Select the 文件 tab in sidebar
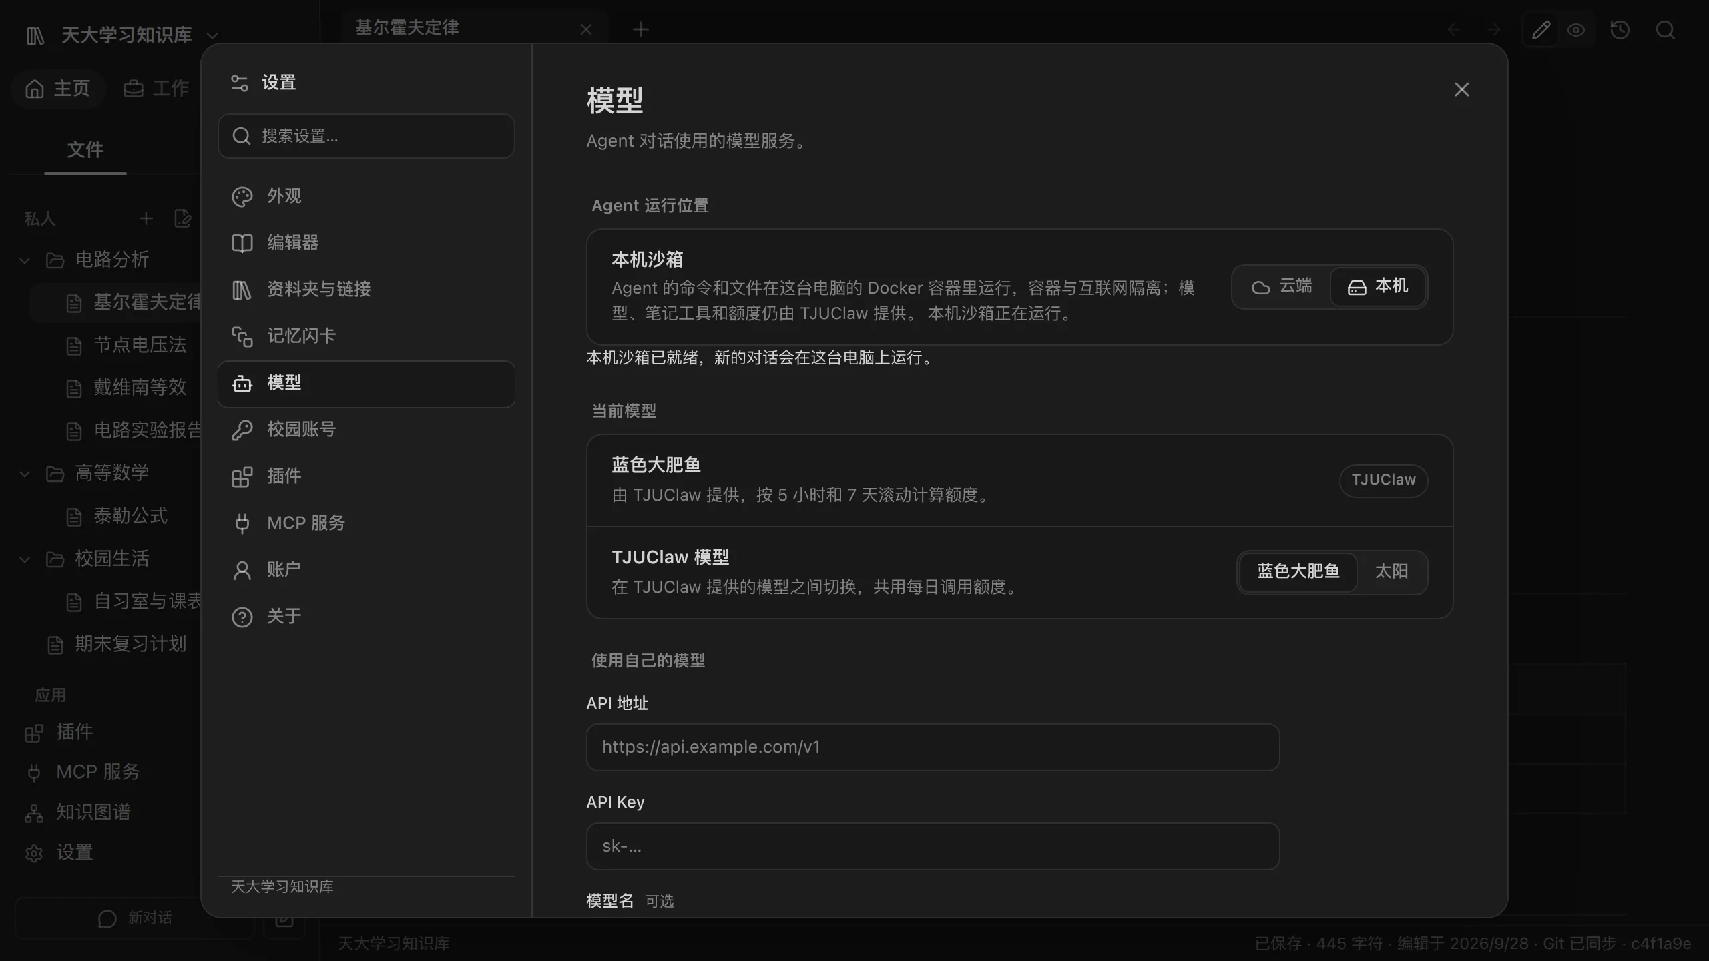Image resolution: width=1709 pixels, height=961 pixels. point(85,150)
